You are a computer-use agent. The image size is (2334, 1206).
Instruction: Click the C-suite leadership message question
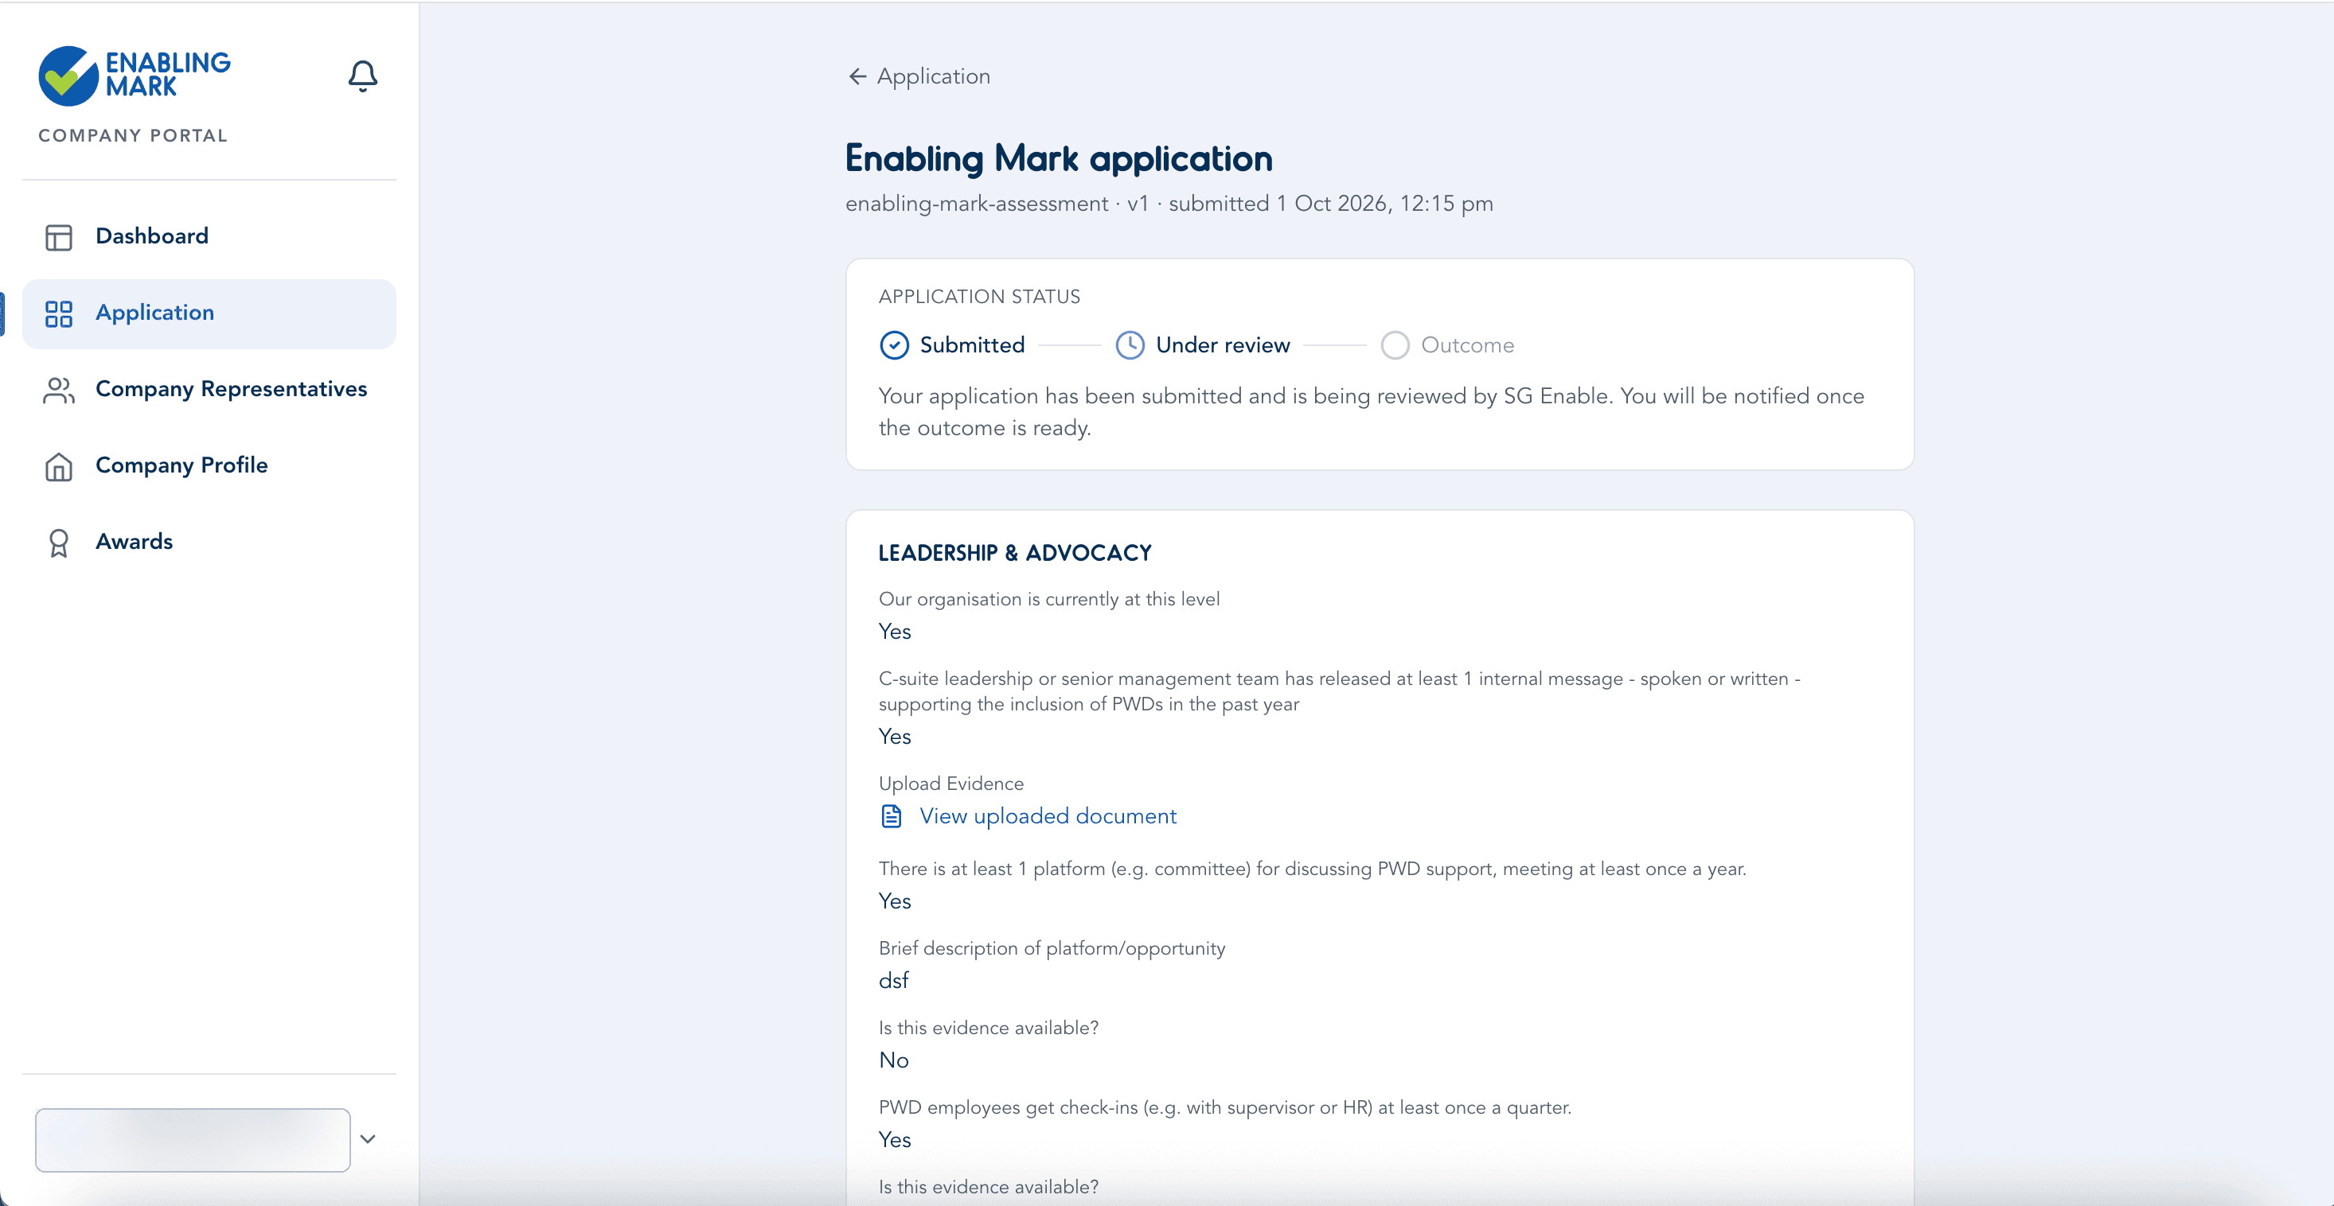[x=1339, y=692]
